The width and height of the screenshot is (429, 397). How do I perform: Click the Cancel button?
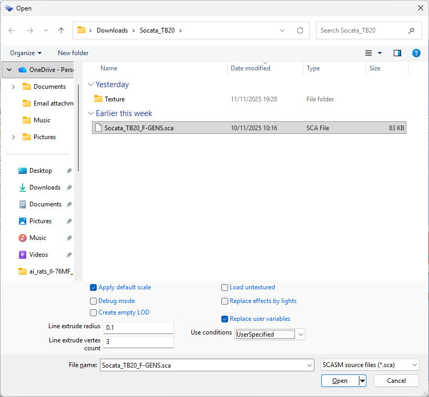click(x=396, y=381)
